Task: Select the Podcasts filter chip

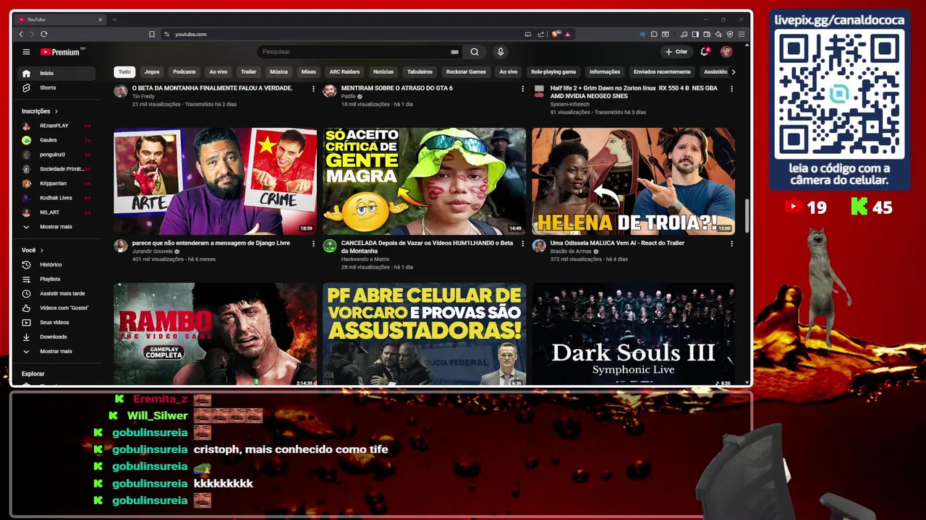Action: click(x=184, y=72)
